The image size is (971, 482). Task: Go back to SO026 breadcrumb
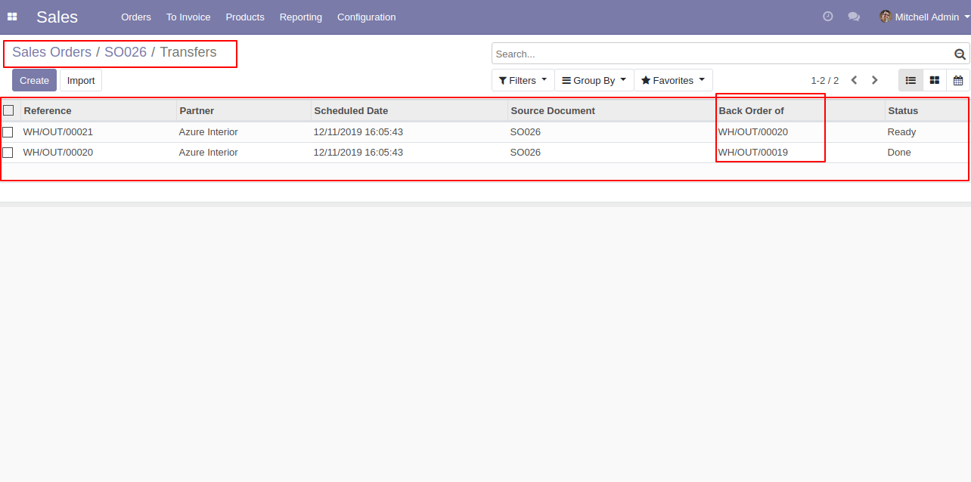[x=126, y=52]
